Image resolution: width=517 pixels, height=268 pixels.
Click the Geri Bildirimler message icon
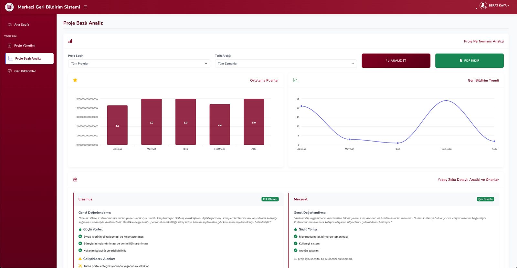[x=10, y=71]
